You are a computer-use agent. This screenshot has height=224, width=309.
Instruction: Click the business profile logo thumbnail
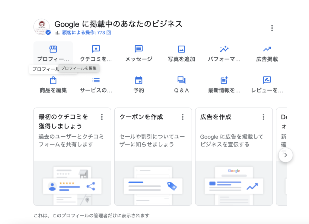(42, 27)
